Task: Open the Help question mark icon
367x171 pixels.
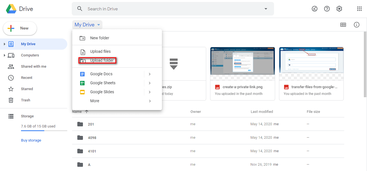Action: [x=327, y=9]
